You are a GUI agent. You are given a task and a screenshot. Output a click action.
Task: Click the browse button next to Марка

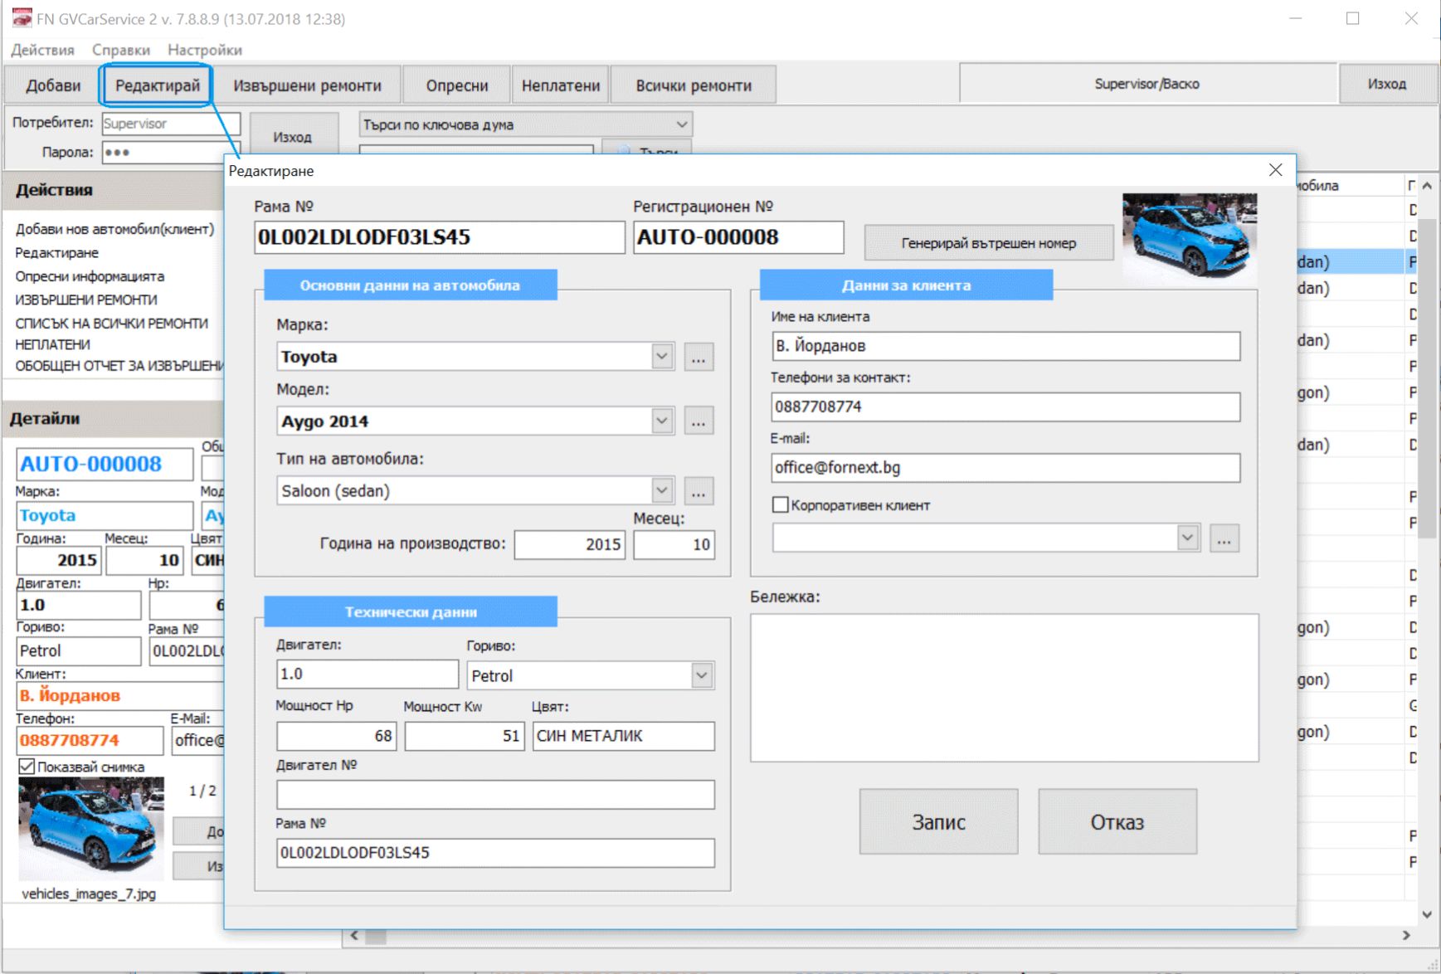point(699,358)
